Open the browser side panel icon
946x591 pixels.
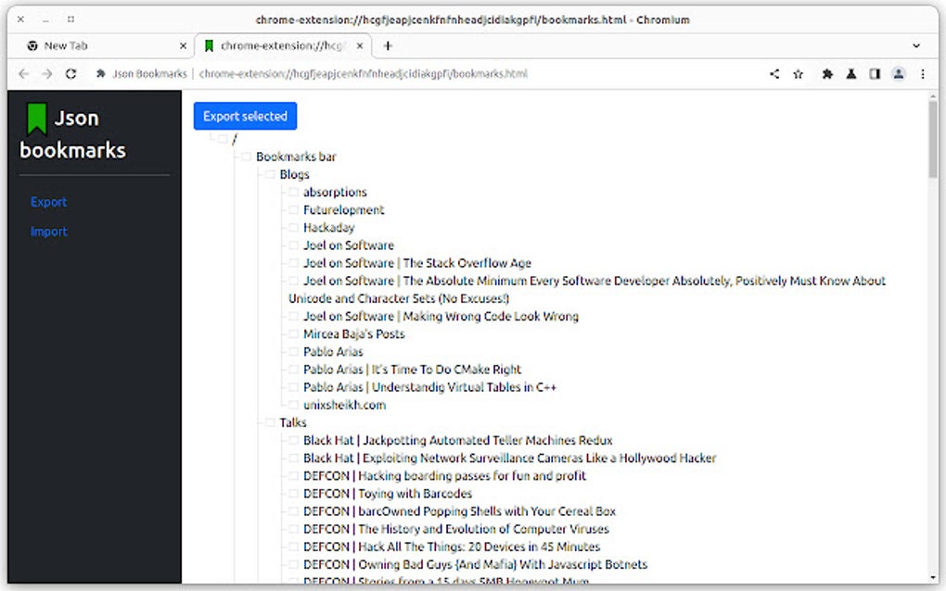tap(875, 73)
